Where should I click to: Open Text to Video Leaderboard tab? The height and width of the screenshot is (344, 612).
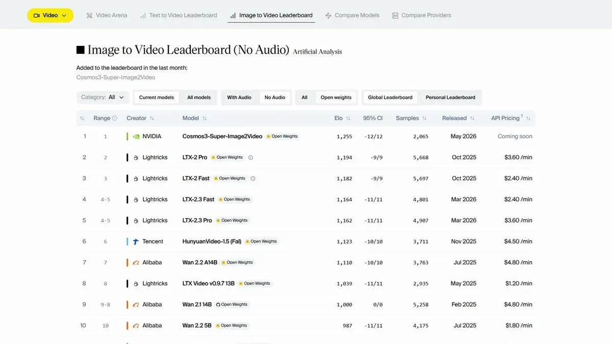178,15
